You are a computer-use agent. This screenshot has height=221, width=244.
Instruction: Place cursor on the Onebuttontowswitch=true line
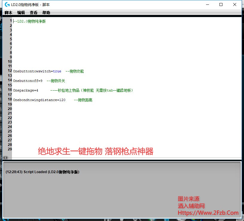(x=32, y=71)
